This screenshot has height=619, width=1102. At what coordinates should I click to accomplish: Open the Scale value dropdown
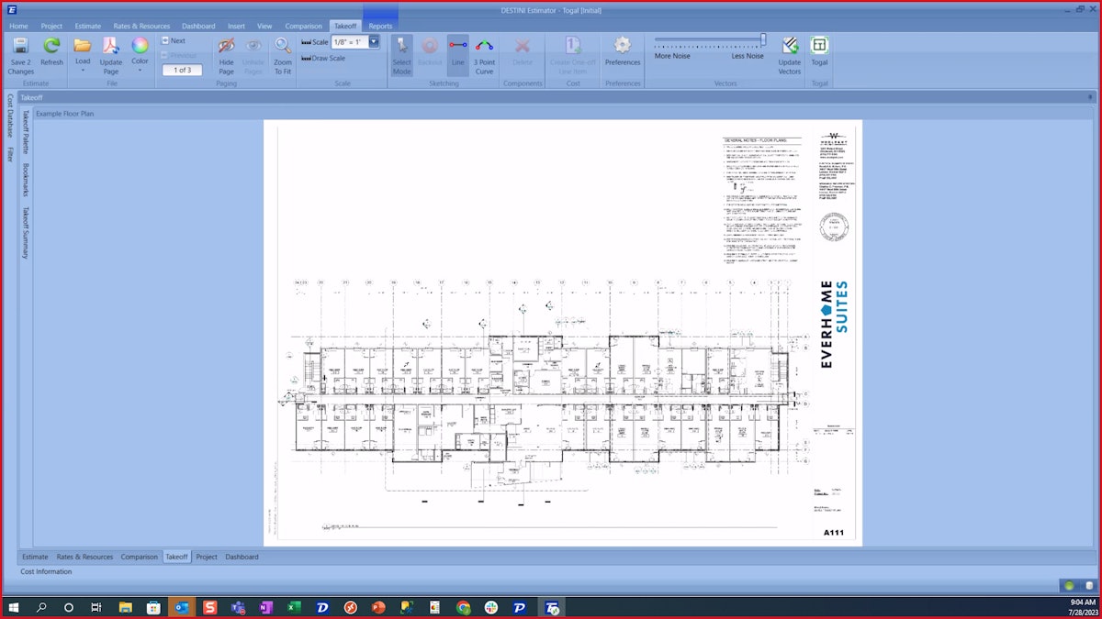click(x=373, y=41)
